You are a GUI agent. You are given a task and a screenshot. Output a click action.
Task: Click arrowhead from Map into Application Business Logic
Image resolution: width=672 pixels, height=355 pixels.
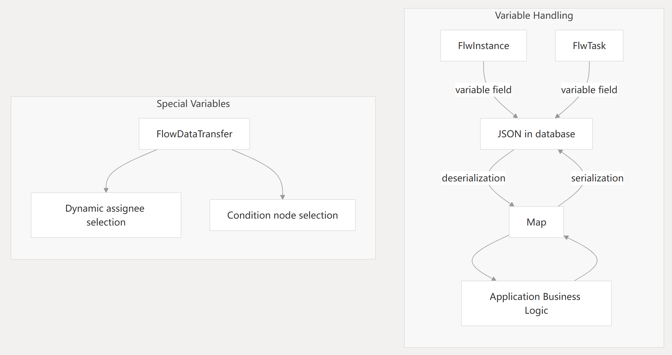tap(494, 279)
